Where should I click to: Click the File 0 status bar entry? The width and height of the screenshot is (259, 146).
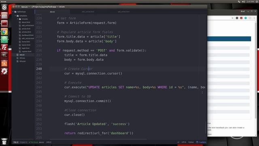[x=16, y=142]
